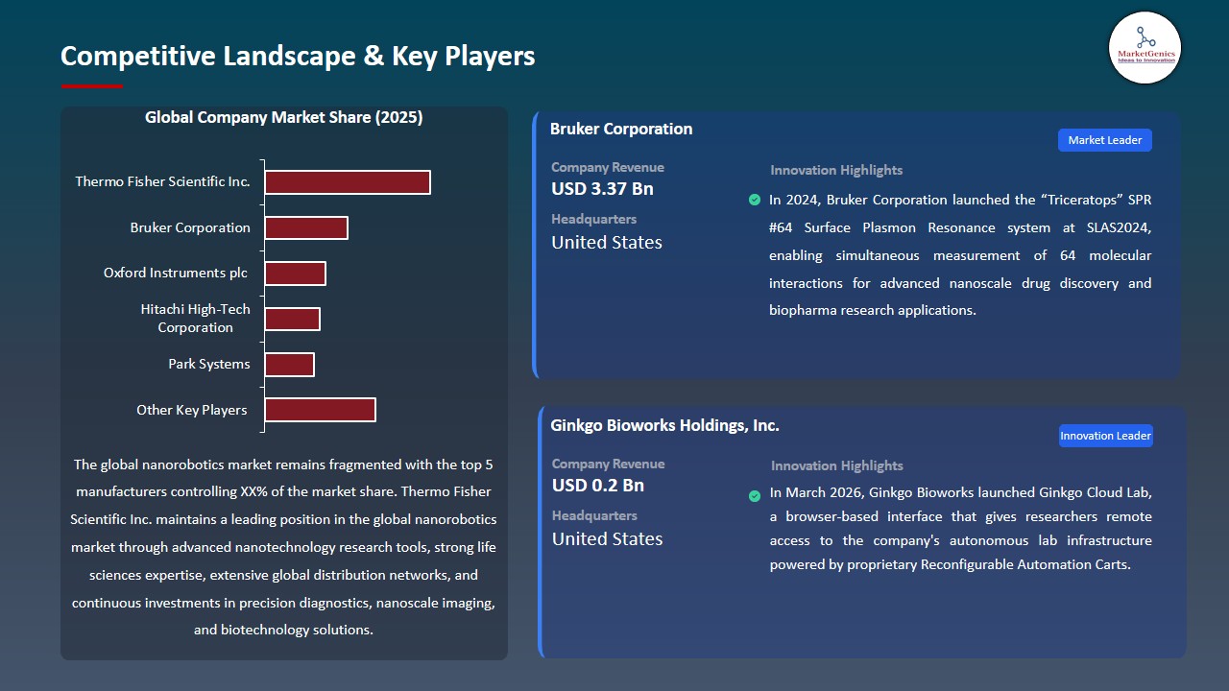The height and width of the screenshot is (691, 1229).
Task: Click the Other Key Players axis label
Action: (192, 410)
